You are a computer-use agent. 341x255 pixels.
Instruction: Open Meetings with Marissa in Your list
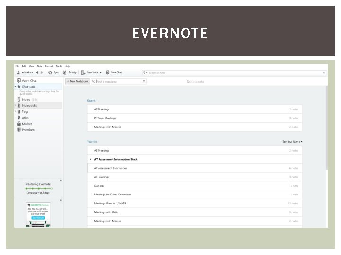[x=195, y=221]
